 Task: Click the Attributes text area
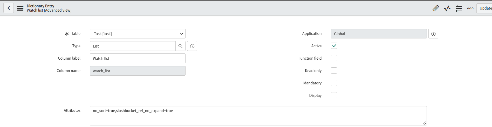click(258, 116)
